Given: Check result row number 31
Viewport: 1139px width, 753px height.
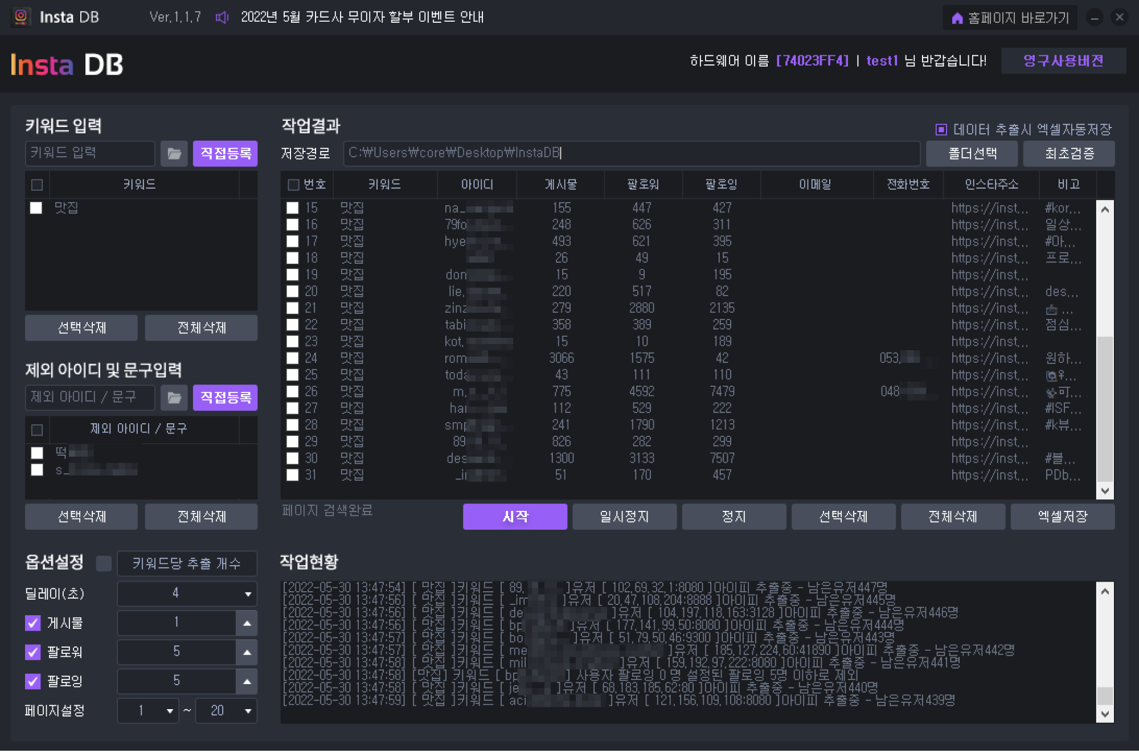Looking at the screenshot, I should 293,475.
